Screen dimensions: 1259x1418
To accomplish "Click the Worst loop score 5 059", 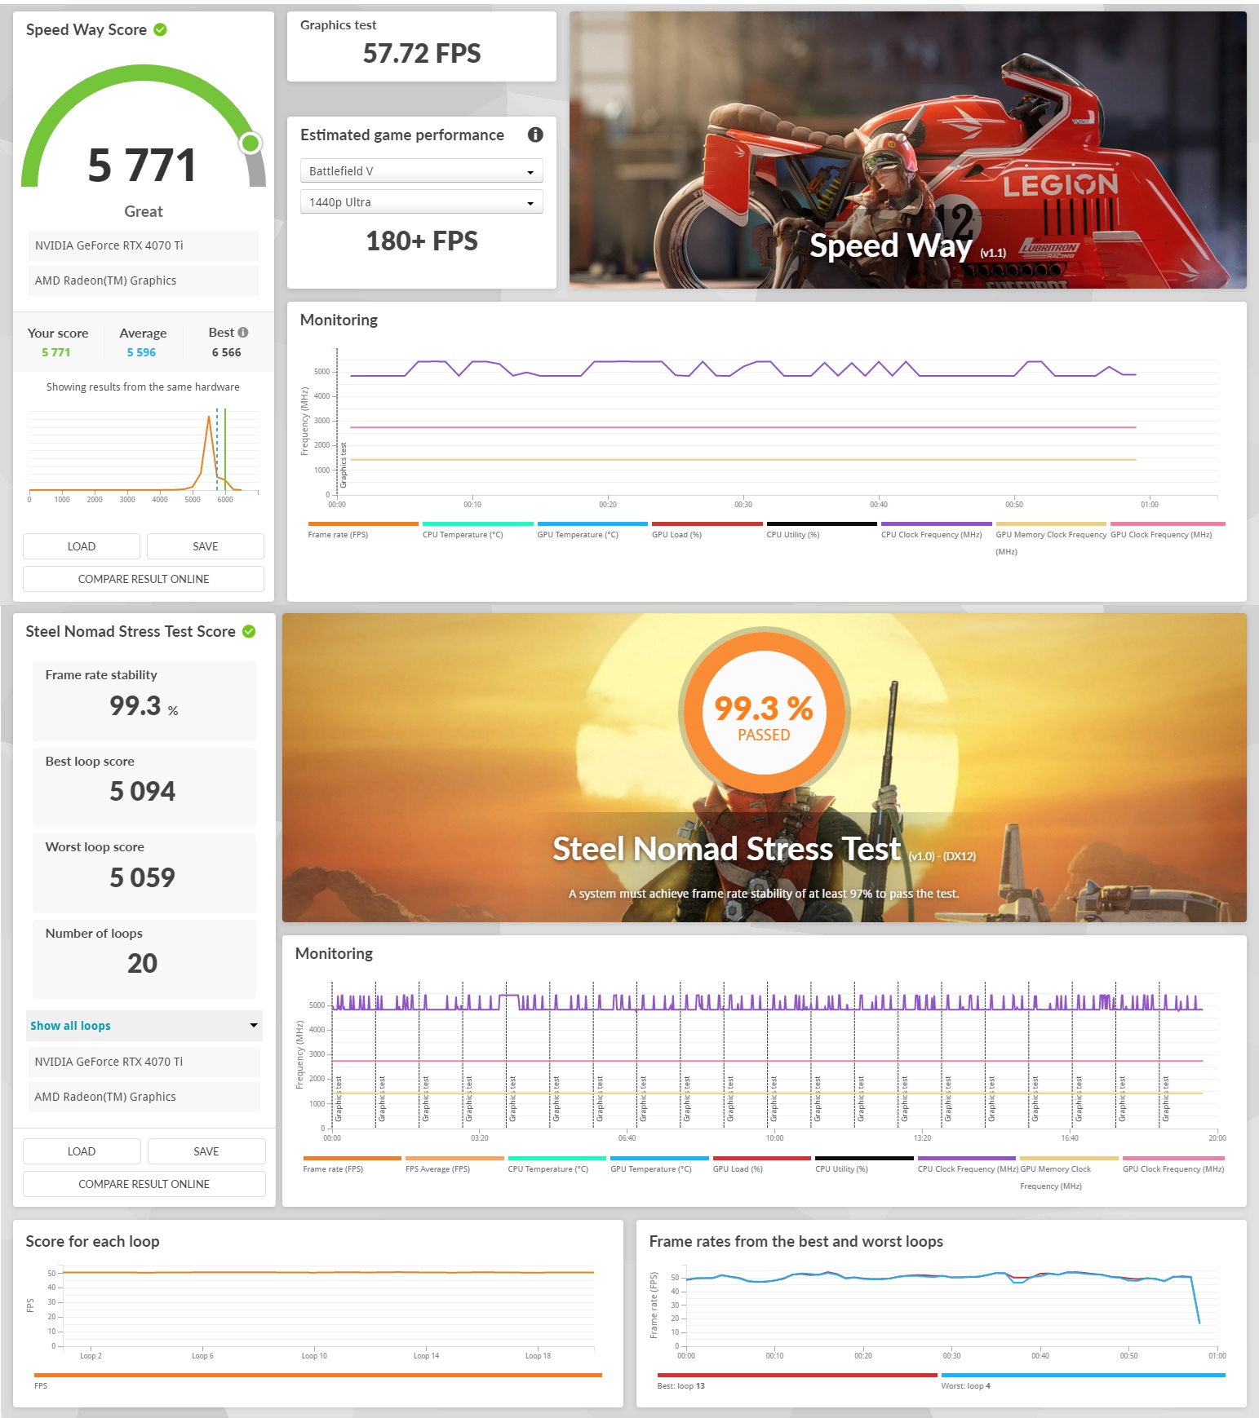I will 143,877.
